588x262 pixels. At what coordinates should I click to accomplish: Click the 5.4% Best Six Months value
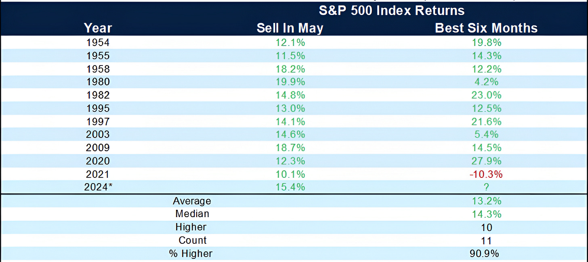[x=487, y=135]
